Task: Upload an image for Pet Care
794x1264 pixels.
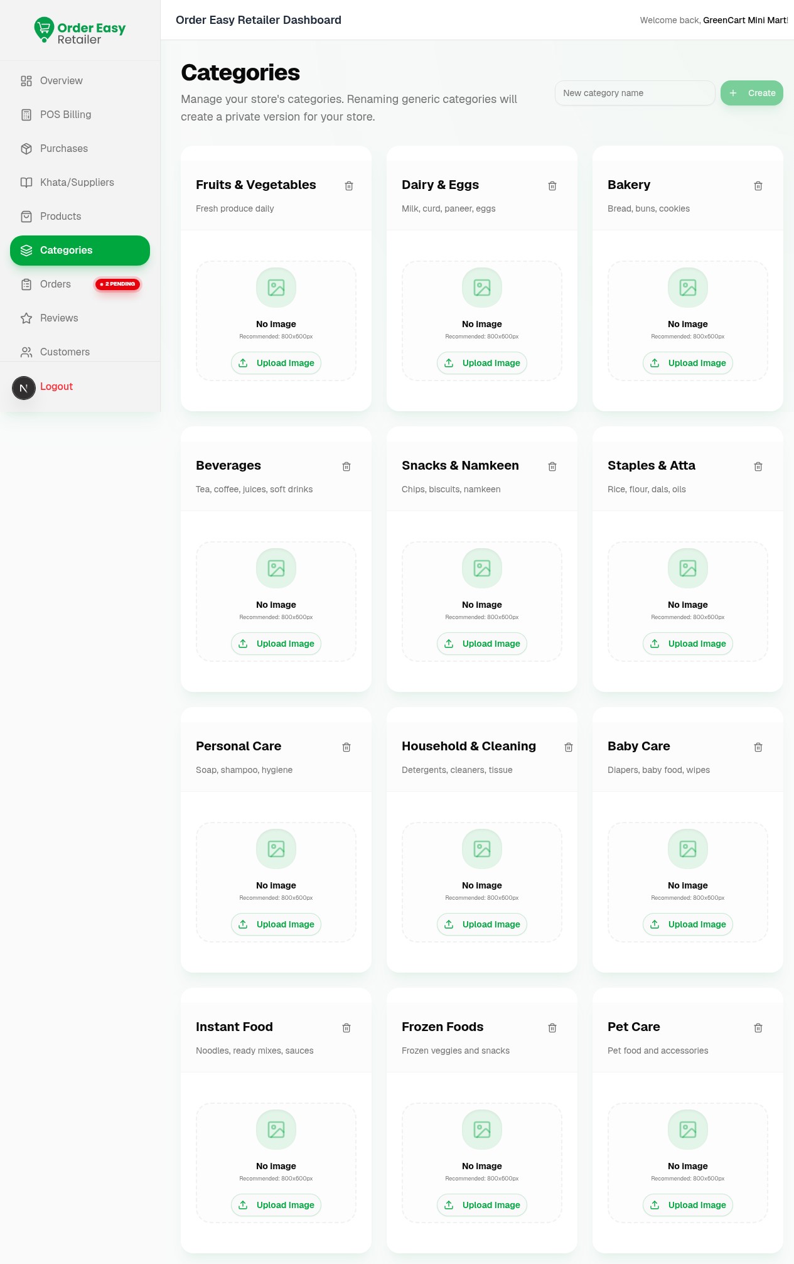Action: click(688, 1205)
